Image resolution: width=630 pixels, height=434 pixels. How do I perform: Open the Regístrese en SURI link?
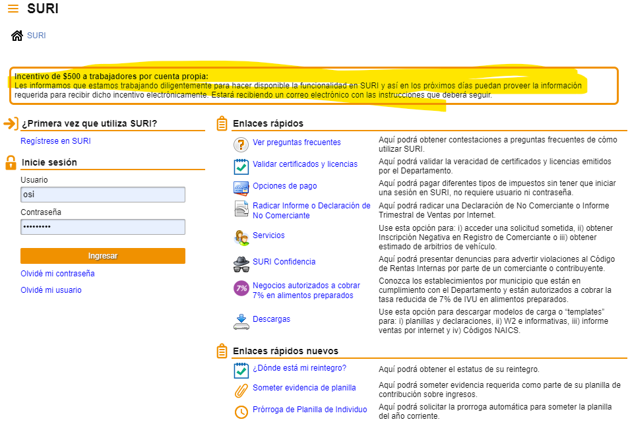coord(55,141)
